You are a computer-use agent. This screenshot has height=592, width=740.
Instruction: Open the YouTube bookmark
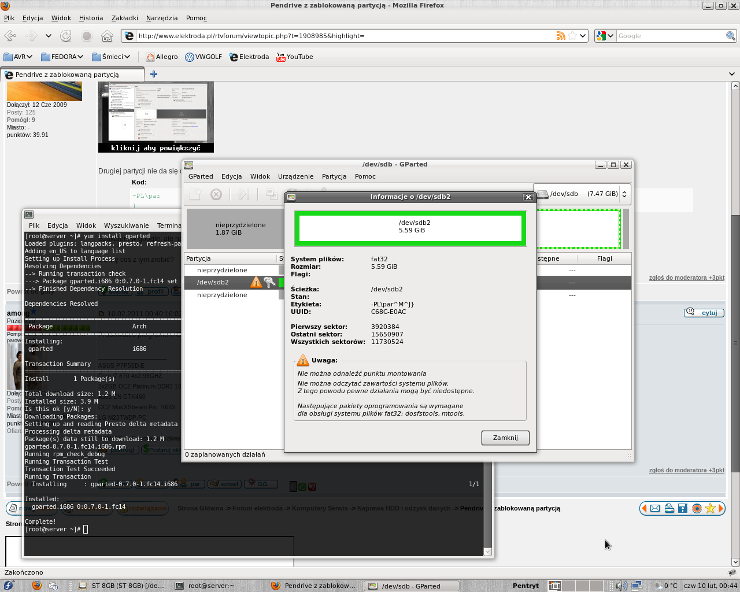click(295, 57)
